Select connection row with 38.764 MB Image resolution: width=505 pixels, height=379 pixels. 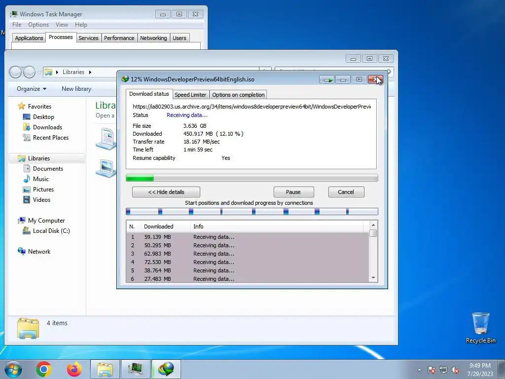coord(248,270)
